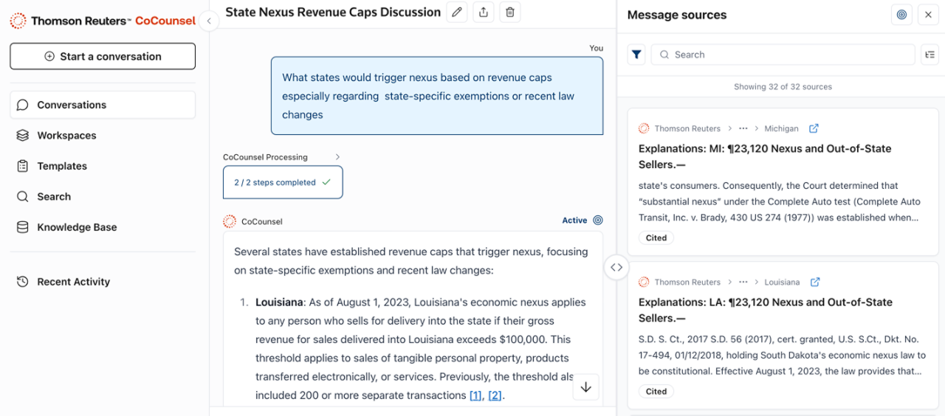Click the Search field in Message sources
The width and height of the screenshot is (945, 416).
pos(783,55)
